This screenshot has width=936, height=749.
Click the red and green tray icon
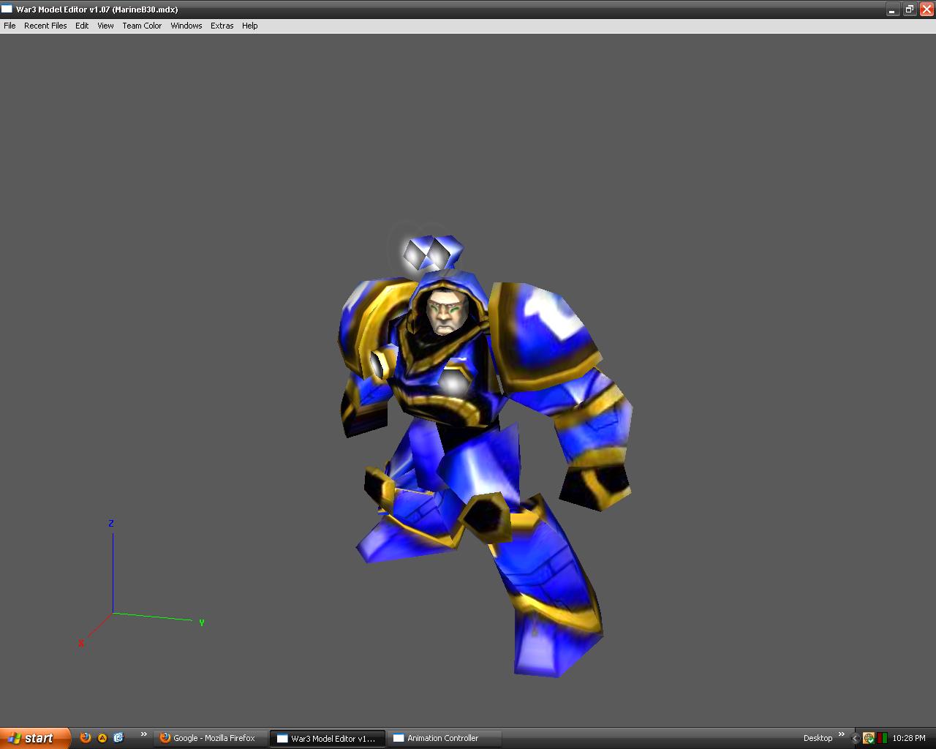click(883, 738)
